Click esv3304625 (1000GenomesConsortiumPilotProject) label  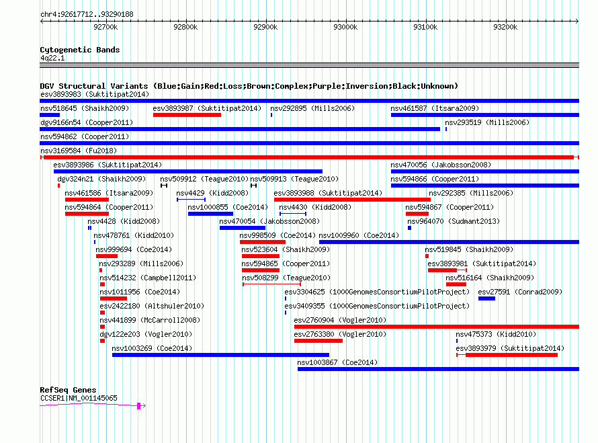377,292
